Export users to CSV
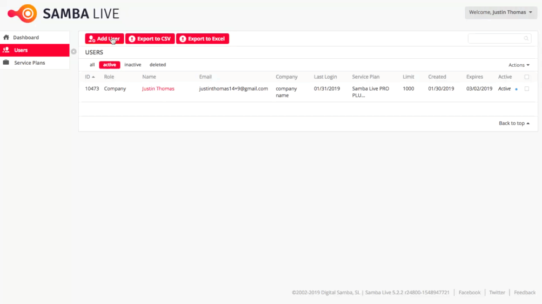Image resolution: width=542 pixels, height=304 pixels. [150, 39]
